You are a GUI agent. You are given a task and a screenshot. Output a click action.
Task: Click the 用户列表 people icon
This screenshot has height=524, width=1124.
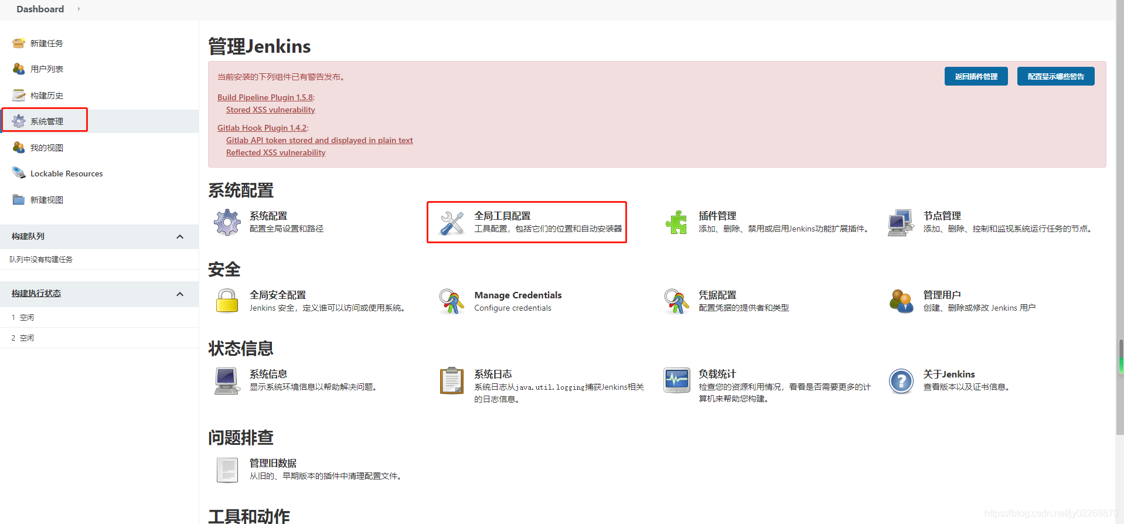pyautogui.click(x=19, y=69)
